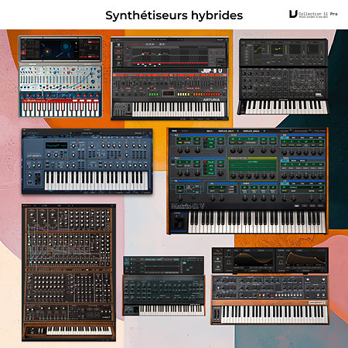Play the Korg MS-20 keyboard
Image resolution: width=348 pixels, height=348 pixels.
click(286, 107)
